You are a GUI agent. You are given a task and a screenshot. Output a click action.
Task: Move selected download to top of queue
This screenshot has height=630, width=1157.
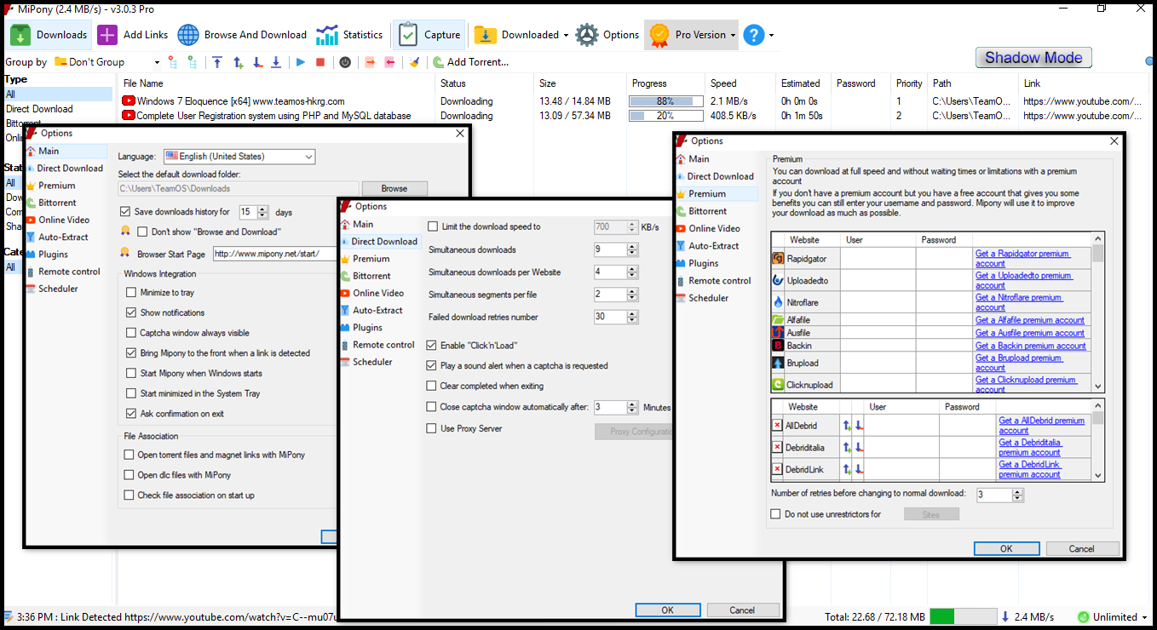(x=217, y=62)
